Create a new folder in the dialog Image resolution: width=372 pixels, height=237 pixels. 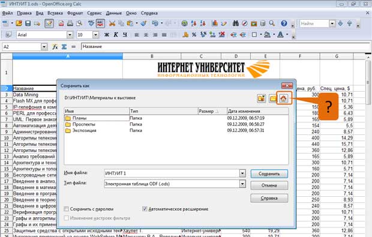(x=272, y=98)
